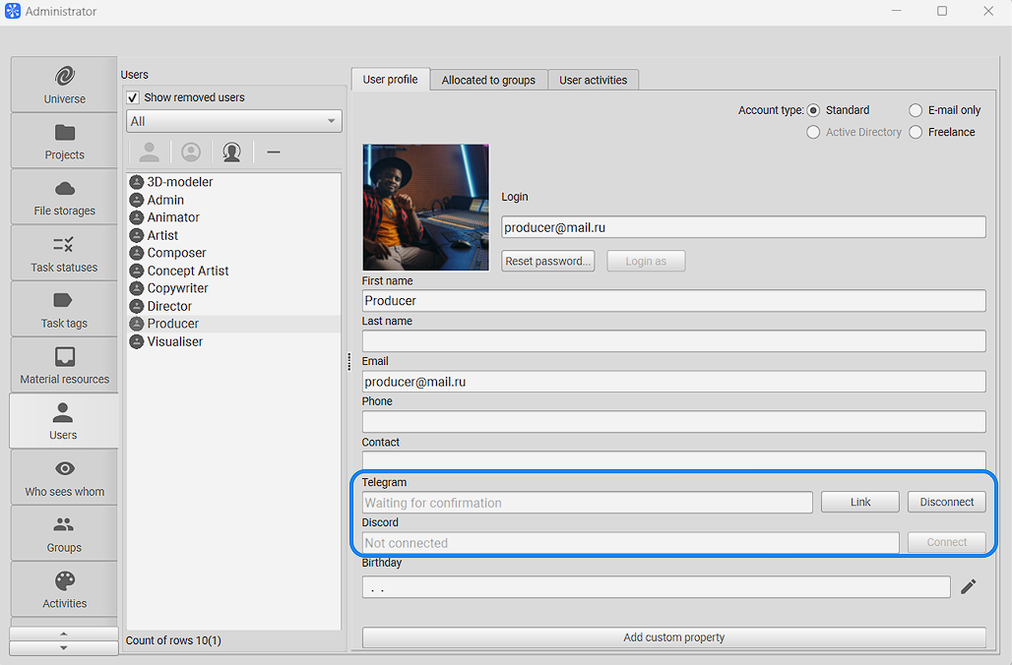Open File storages section
This screenshot has height=665, width=1012.
tap(64, 197)
